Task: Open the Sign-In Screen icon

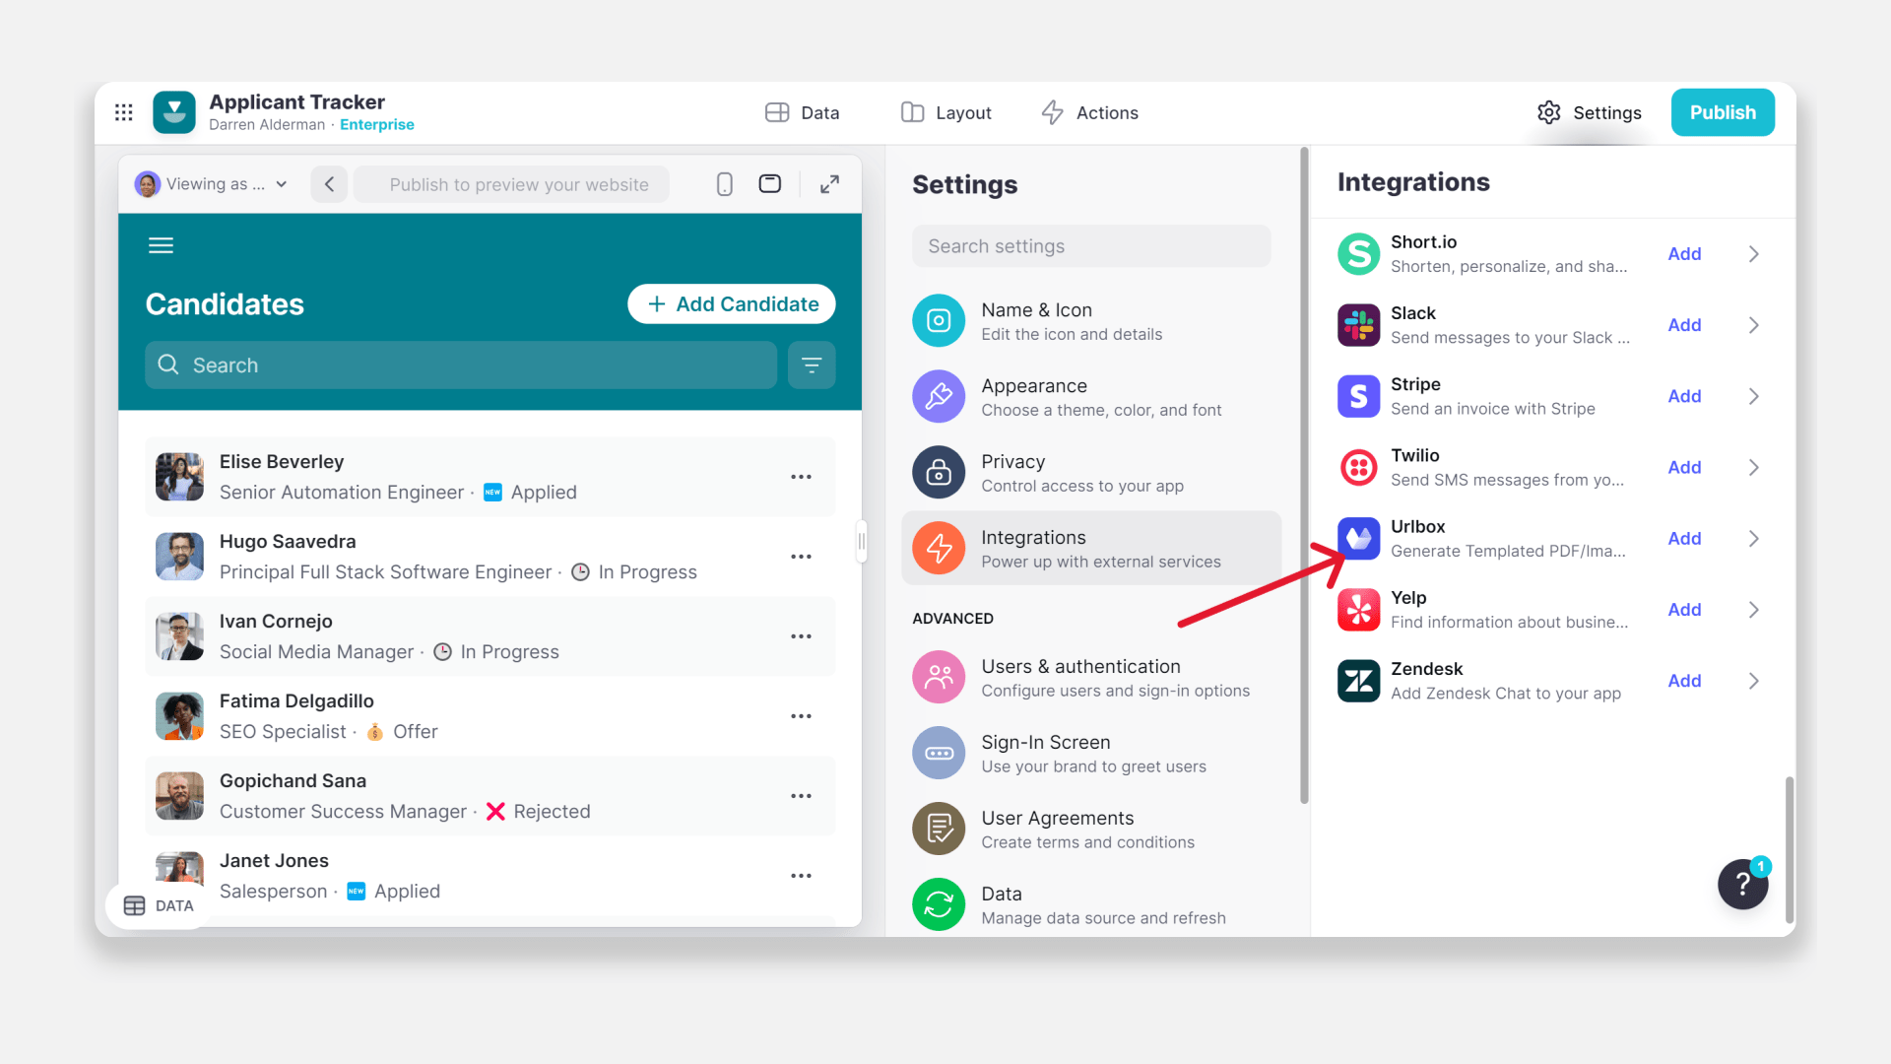Action: tap(939, 753)
